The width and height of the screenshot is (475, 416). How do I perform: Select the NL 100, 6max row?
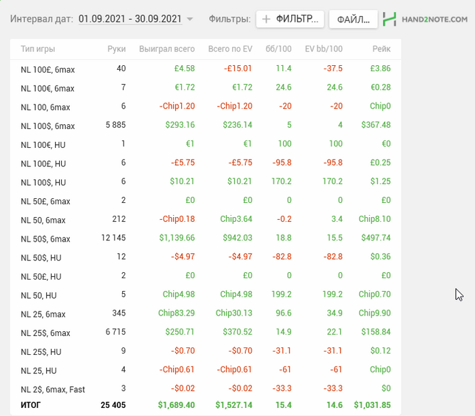pyautogui.click(x=206, y=107)
